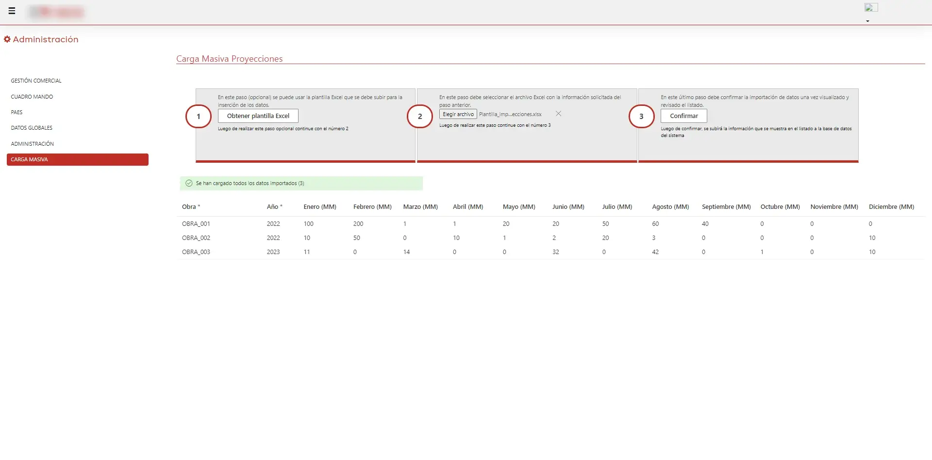
Task: Click the Administración heading link
Action: coord(46,39)
